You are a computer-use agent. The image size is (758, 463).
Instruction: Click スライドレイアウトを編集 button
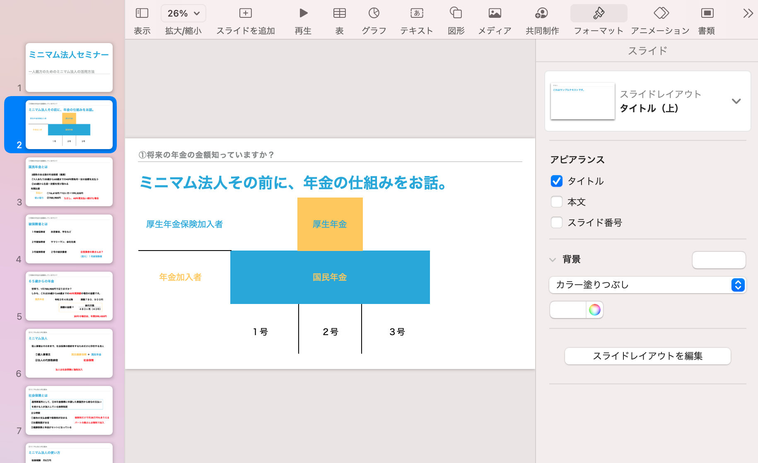[648, 356]
